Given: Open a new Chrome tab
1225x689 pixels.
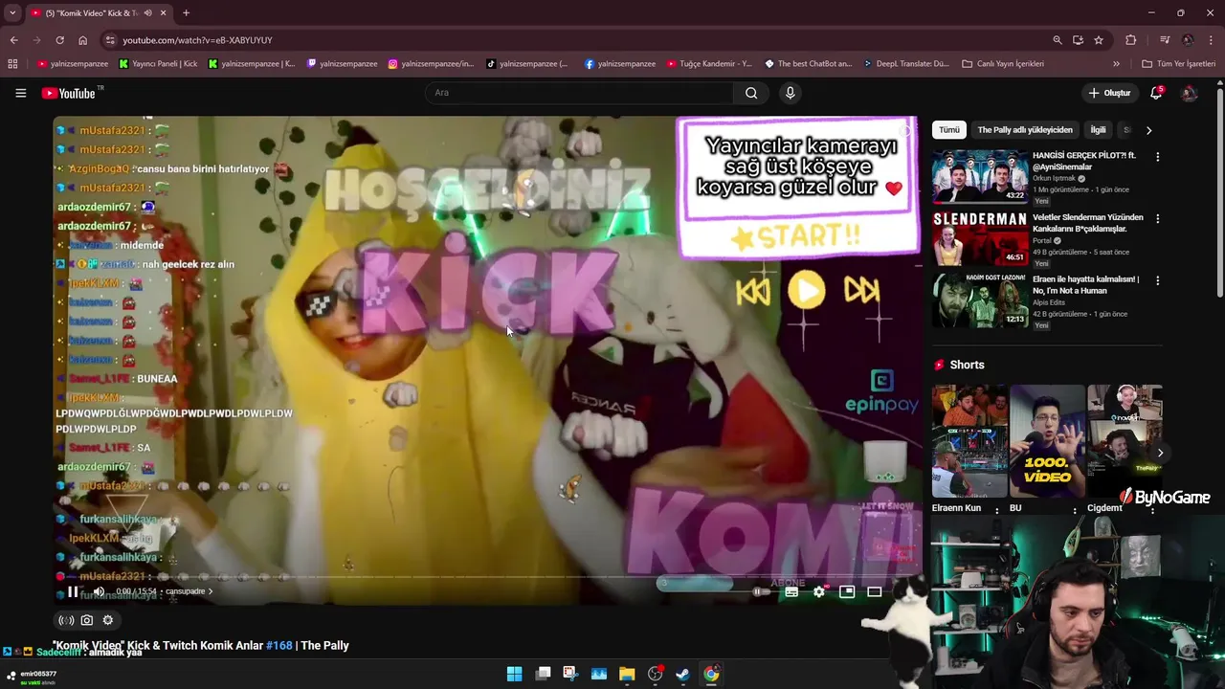Looking at the screenshot, I should coord(186,13).
